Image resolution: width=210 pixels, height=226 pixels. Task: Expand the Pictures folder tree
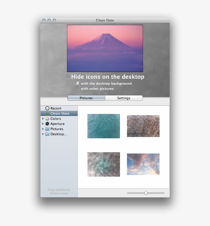pos(44,129)
